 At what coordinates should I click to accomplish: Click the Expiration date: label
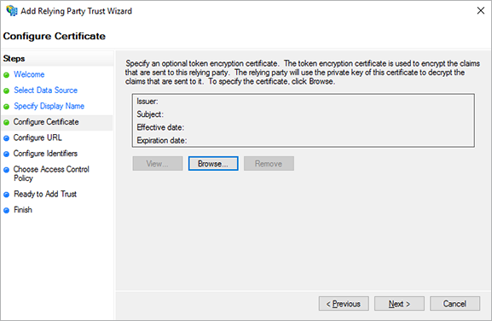[162, 140]
